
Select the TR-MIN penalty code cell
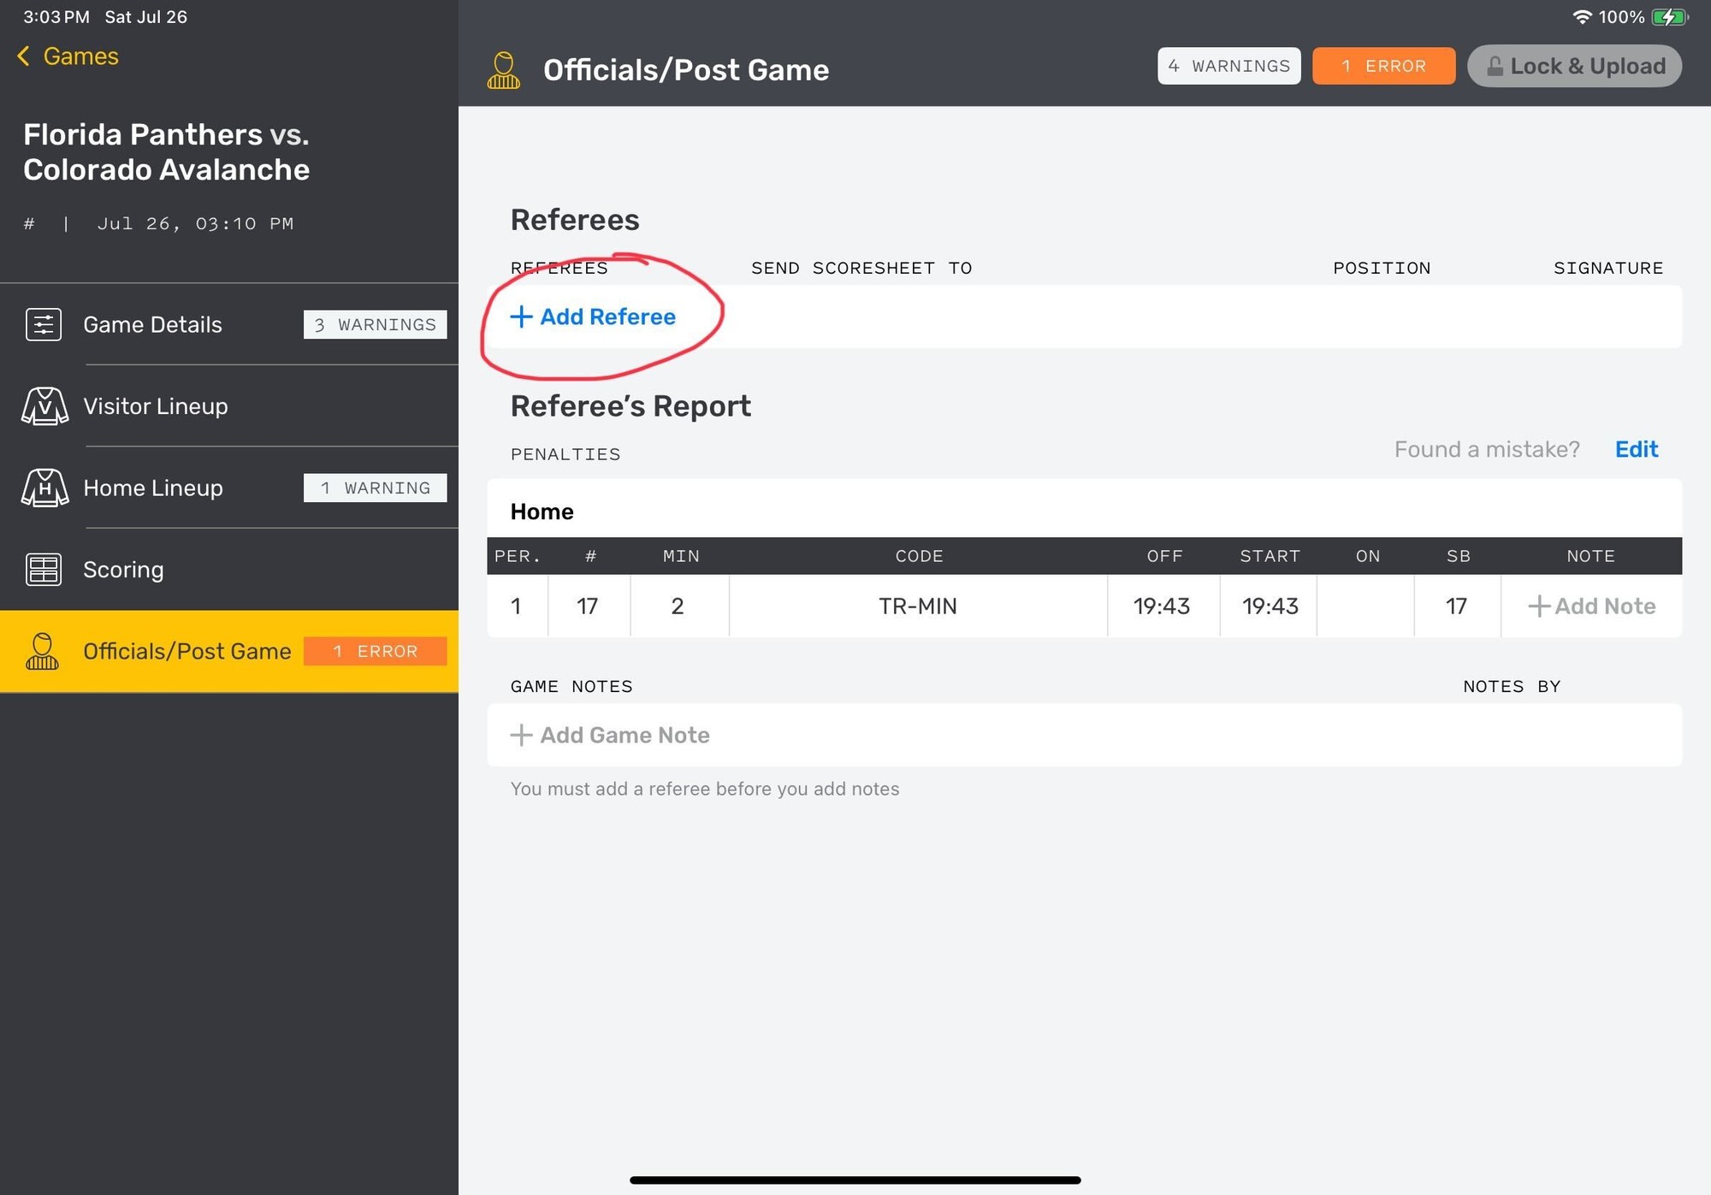tap(918, 606)
